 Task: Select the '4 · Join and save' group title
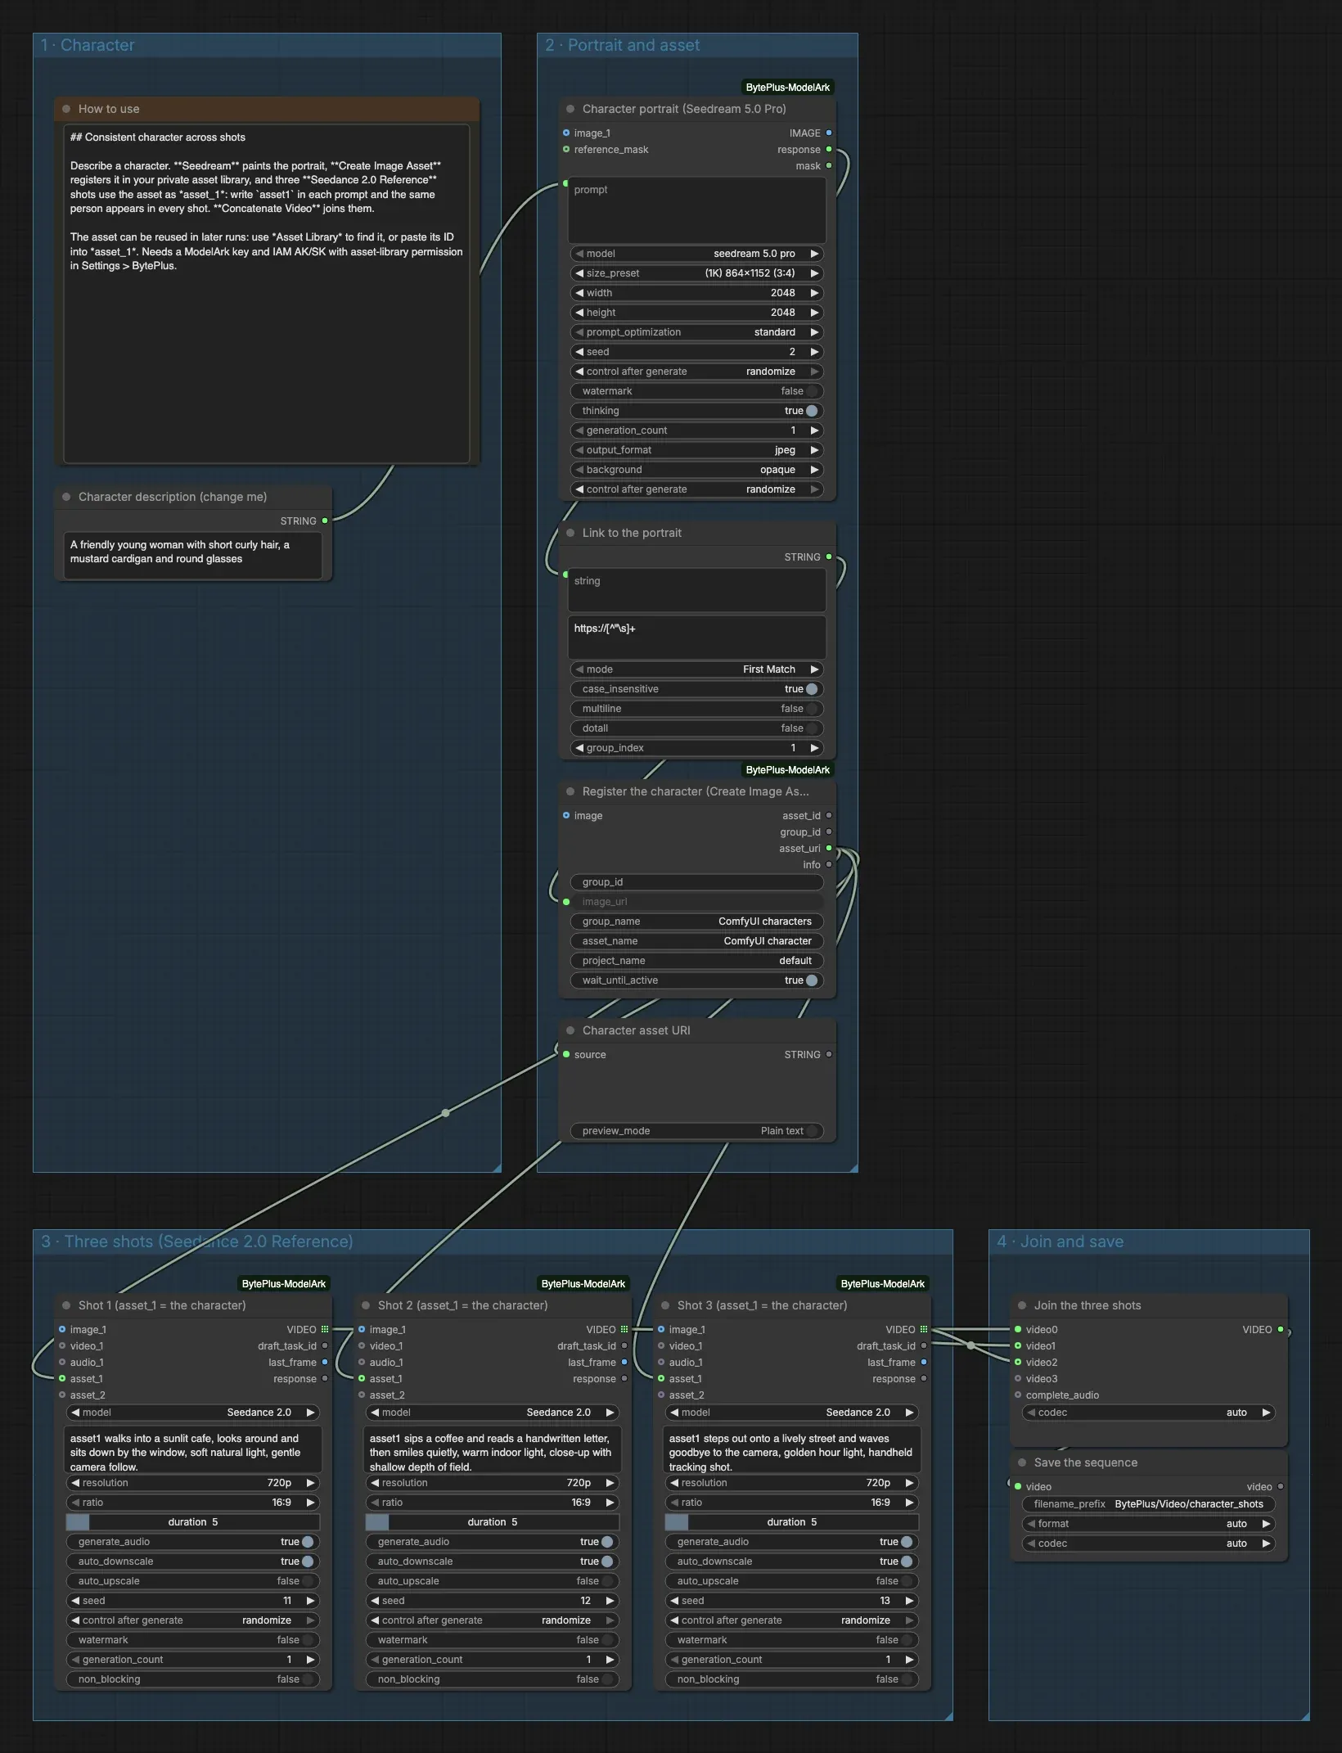(x=1061, y=1242)
